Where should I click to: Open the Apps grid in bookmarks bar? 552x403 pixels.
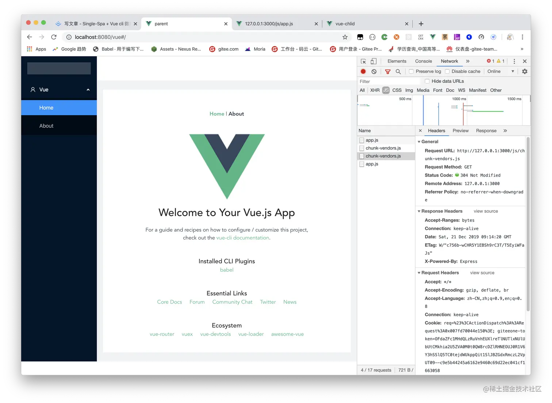(36, 49)
